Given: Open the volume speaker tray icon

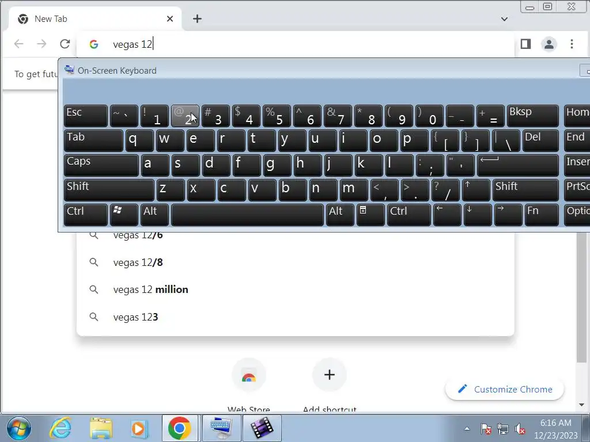Looking at the screenshot, I should tap(520, 429).
